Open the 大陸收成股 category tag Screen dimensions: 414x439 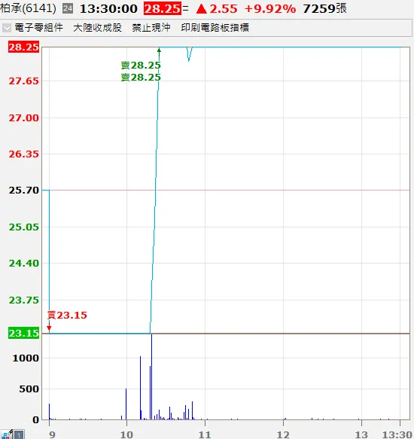point(97,27)
